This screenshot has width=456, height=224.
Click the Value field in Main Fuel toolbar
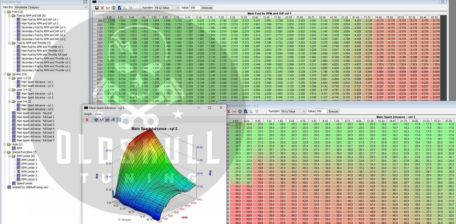click(194, 8)
